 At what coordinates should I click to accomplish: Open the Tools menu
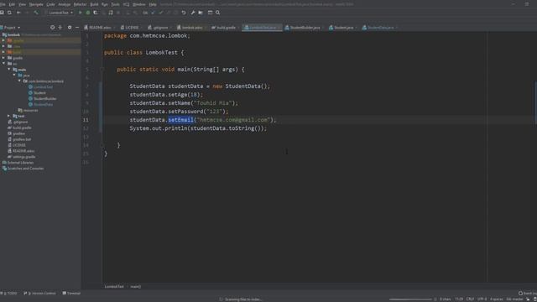[x=116, y=4]
